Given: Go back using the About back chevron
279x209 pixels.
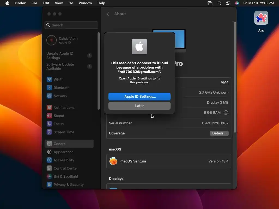Looking at the screenshot, I should (x=108, y=14).
